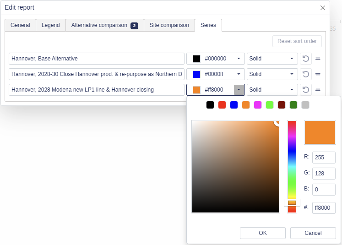
Task: Pick the dark green preset swatch
Action: click(x=293, y=105)
